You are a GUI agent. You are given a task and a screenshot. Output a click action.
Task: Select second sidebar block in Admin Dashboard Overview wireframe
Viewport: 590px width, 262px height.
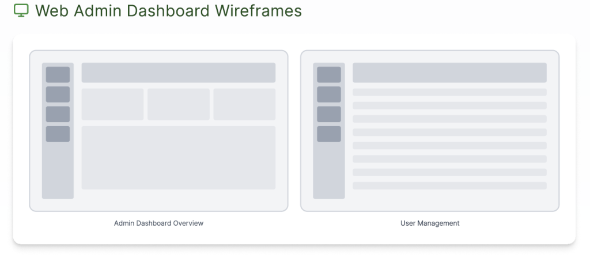pyautogui.click(x=58, y=94)
